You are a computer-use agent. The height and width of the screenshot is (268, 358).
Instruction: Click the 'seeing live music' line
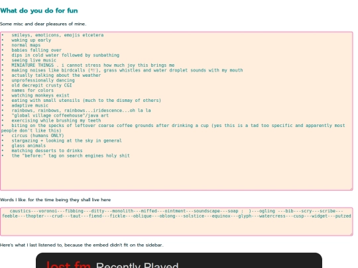pos(34,60)
